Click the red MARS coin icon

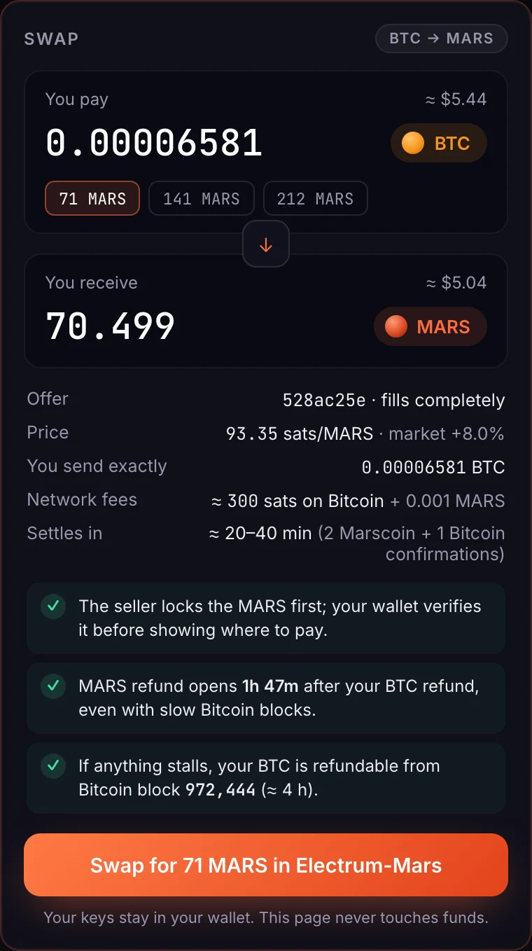(396, 327)
